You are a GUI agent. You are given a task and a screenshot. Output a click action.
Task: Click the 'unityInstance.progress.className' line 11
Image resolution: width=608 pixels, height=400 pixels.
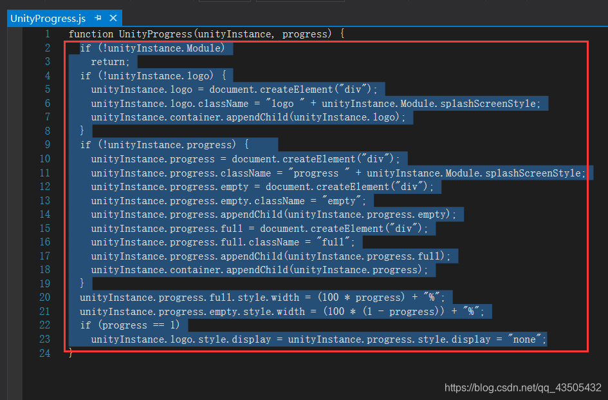(338, 173)
